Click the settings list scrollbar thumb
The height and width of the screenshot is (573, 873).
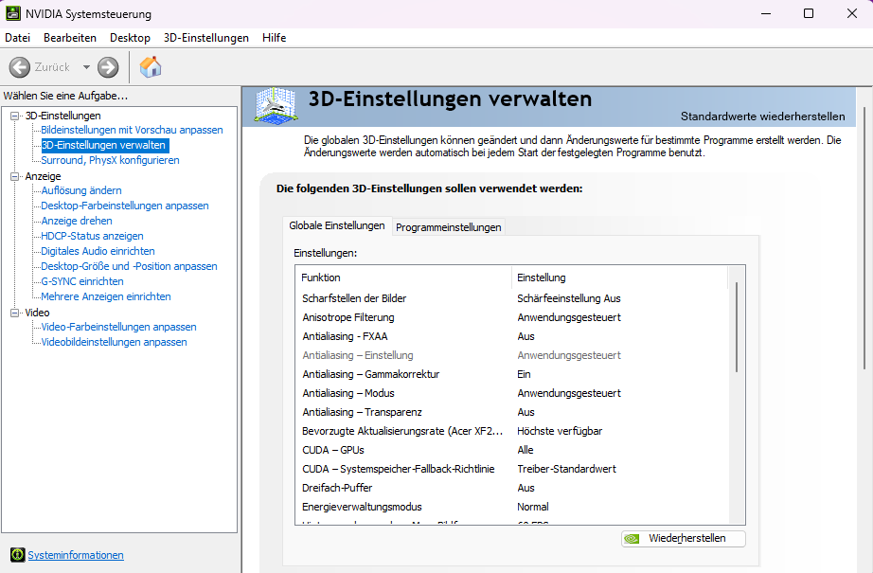click(x=737, y=328)
